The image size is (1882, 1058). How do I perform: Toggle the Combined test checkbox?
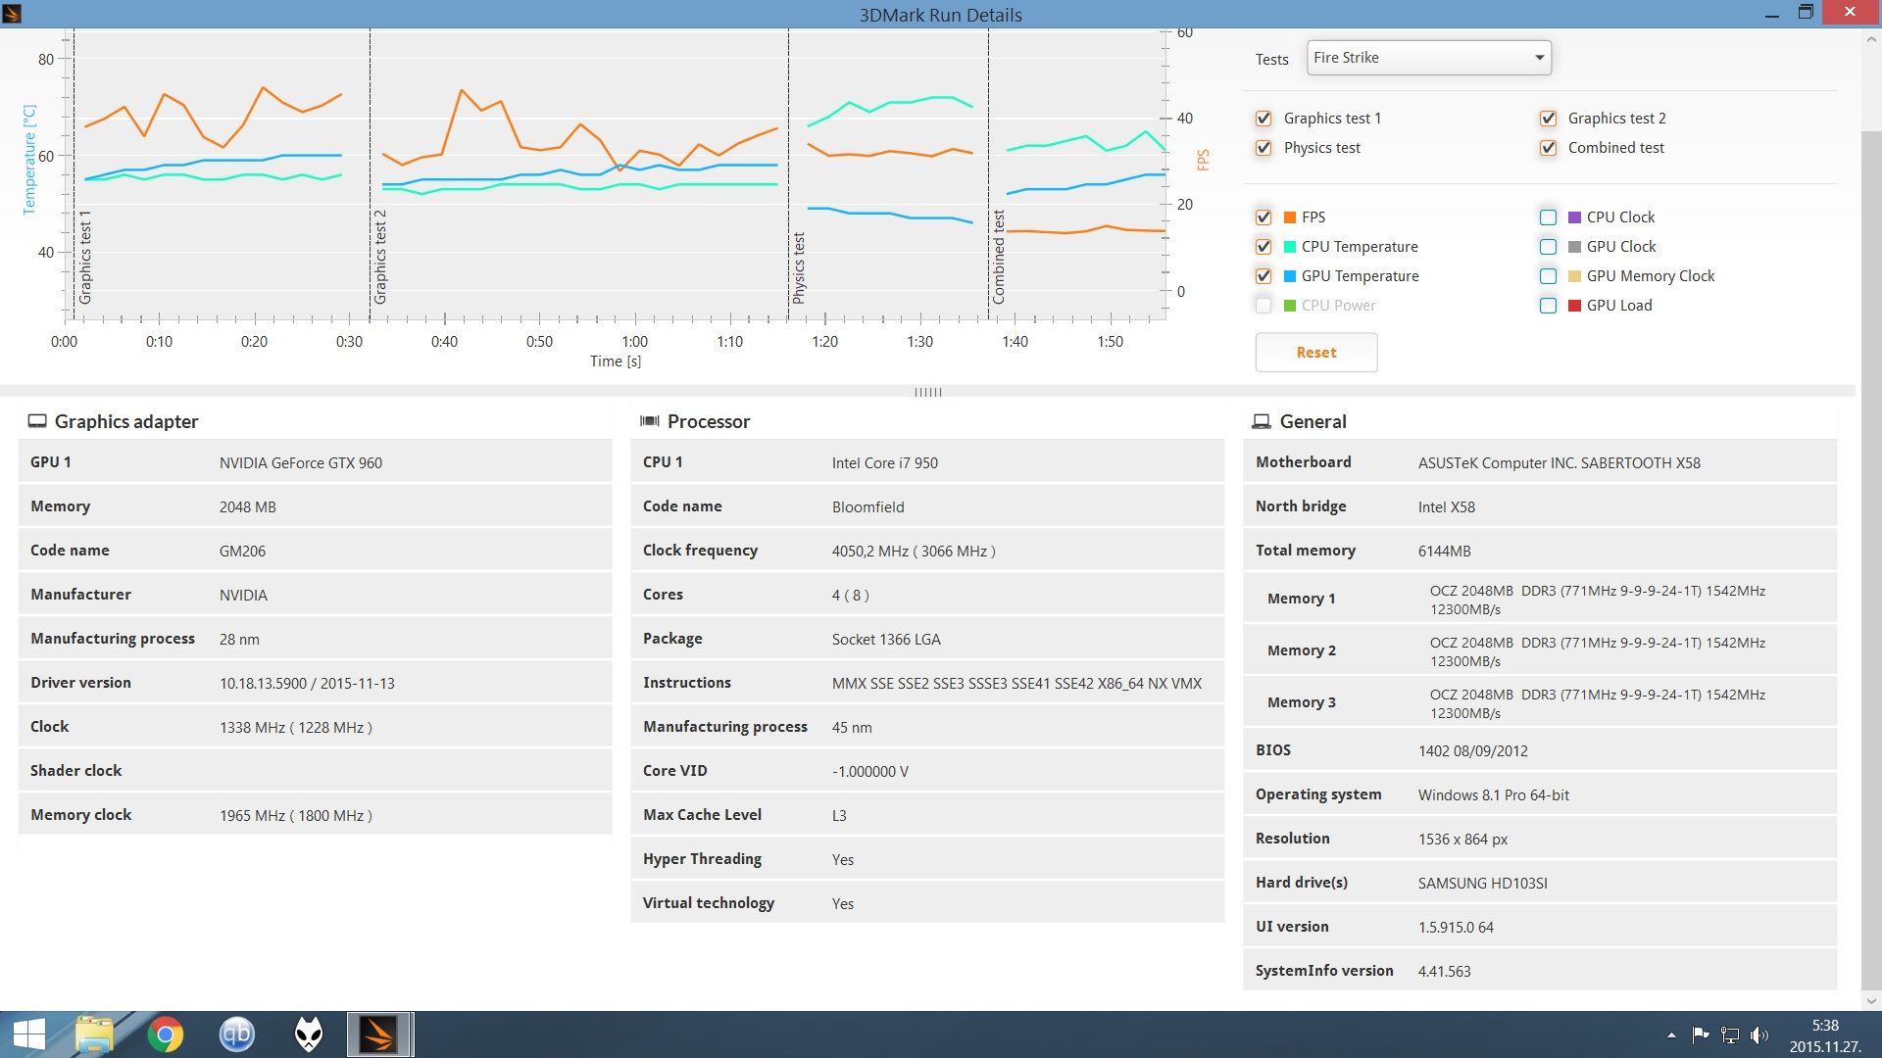pyautogui.click(x=1548, y=148)
